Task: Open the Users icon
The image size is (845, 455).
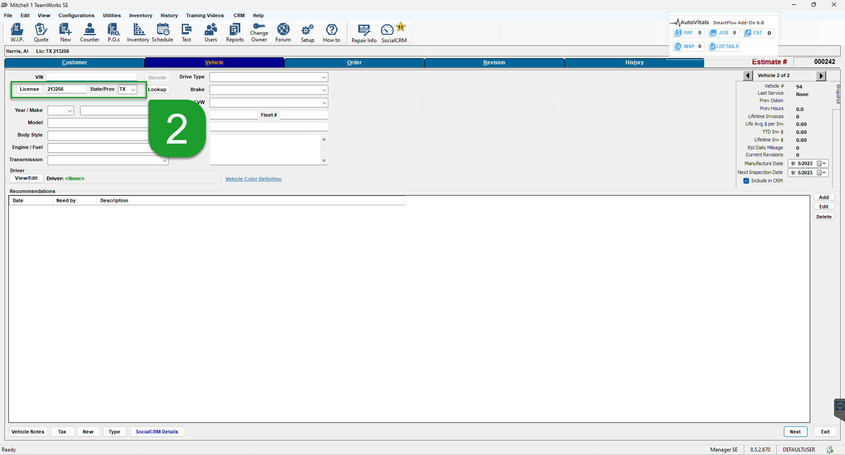Action: tap(211, 33)
